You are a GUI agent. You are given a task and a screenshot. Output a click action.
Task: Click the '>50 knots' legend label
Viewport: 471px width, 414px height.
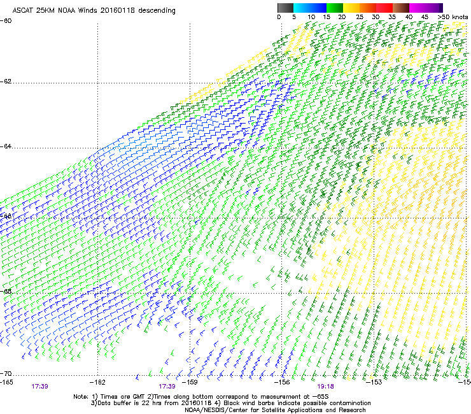(453, 17)
